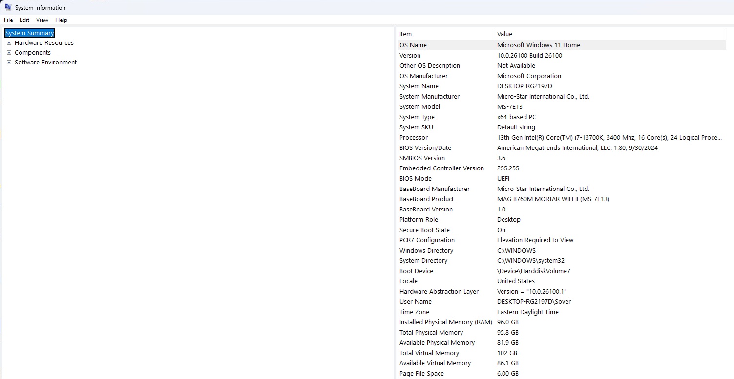Expand the Components node
This screenshot has width=734, height=379.
(9, 52)
